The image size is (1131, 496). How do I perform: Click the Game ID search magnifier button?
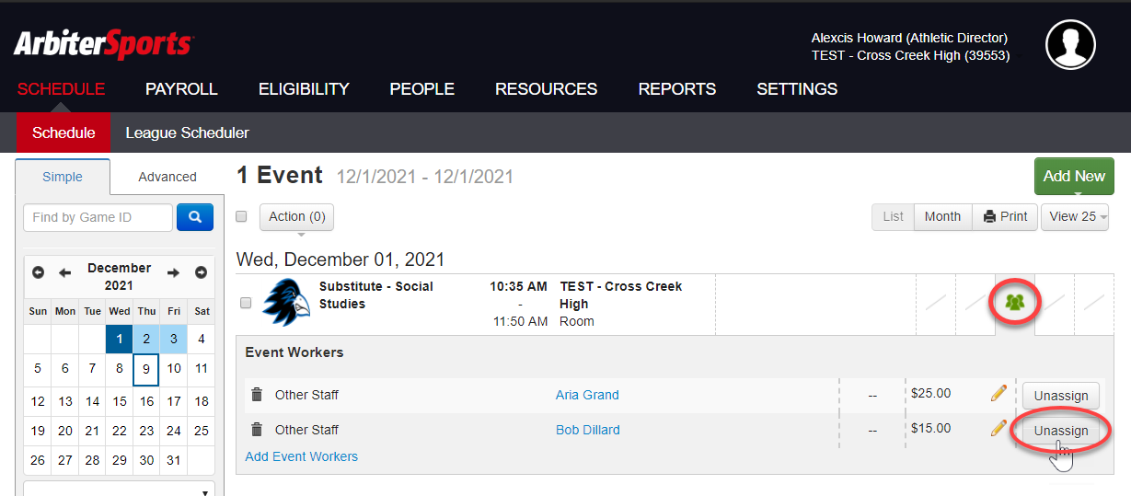pyautogui.click(x=194, y=217)
